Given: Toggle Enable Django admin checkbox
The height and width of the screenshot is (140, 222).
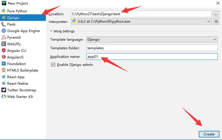Looking at the screenshot, I should point(53,65).
